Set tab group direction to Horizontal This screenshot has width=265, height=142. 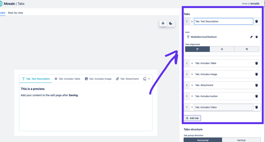click(x=203, y=140)
